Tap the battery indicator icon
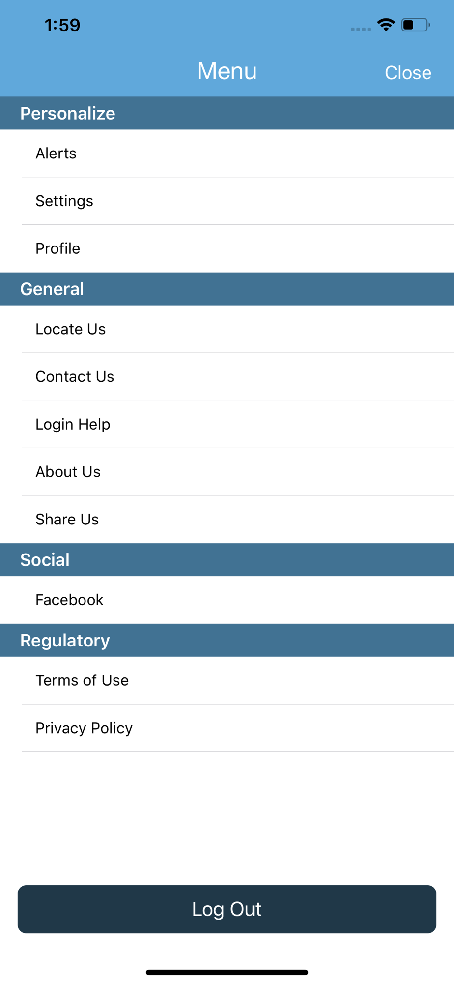 pyautogui.click(x=415, y=25)
